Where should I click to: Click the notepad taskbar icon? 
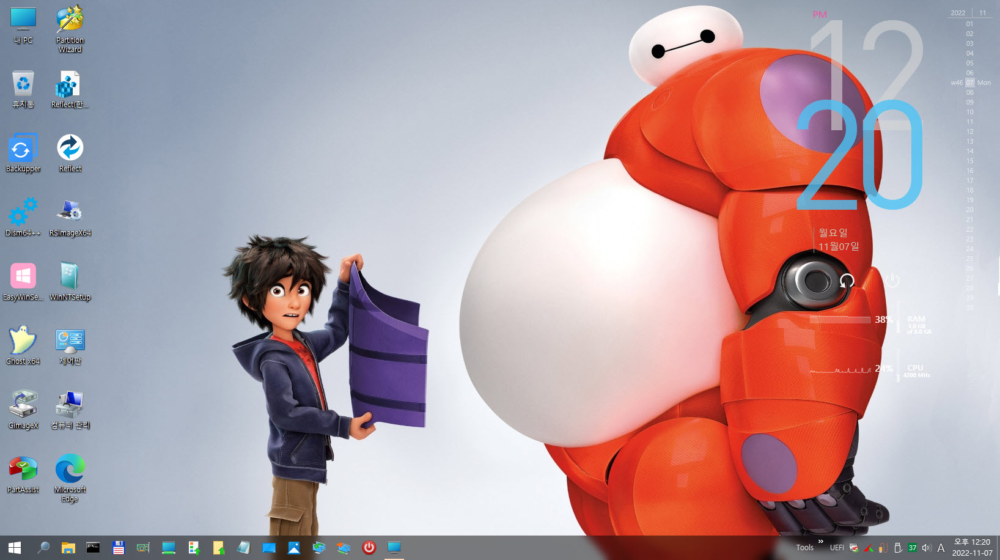pos(243,548)
